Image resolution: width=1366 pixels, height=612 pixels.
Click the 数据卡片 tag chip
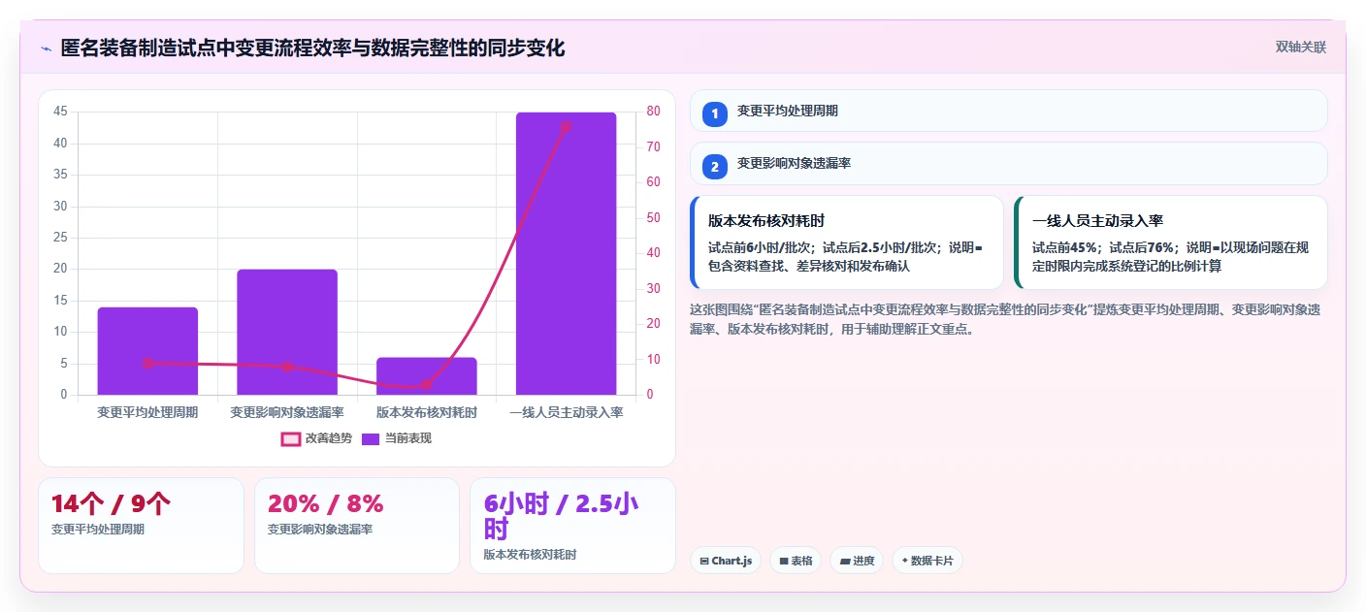[927, 561]
